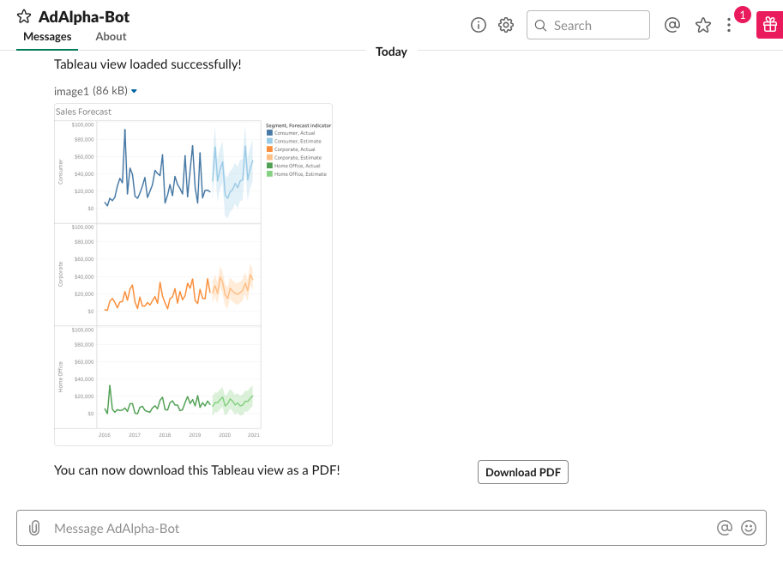Click the Today date divider
This screenshot has height=563, width=783.
391,51
